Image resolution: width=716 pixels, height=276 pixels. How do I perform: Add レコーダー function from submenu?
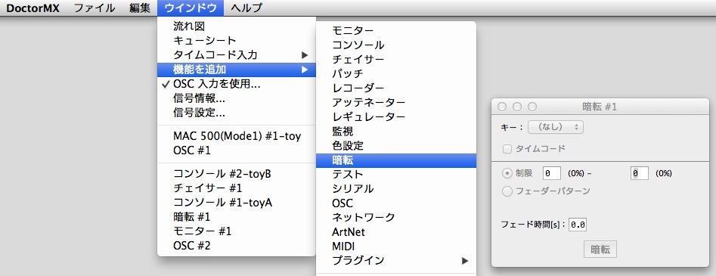396,88
